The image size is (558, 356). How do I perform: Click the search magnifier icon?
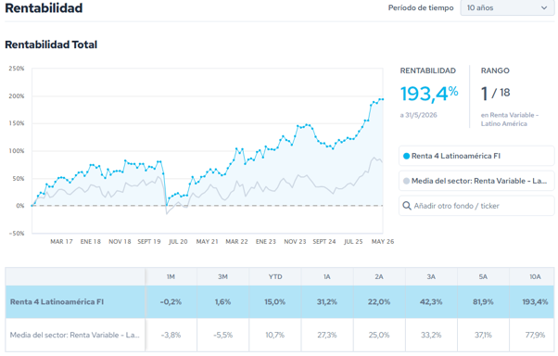tap(406, 206)
